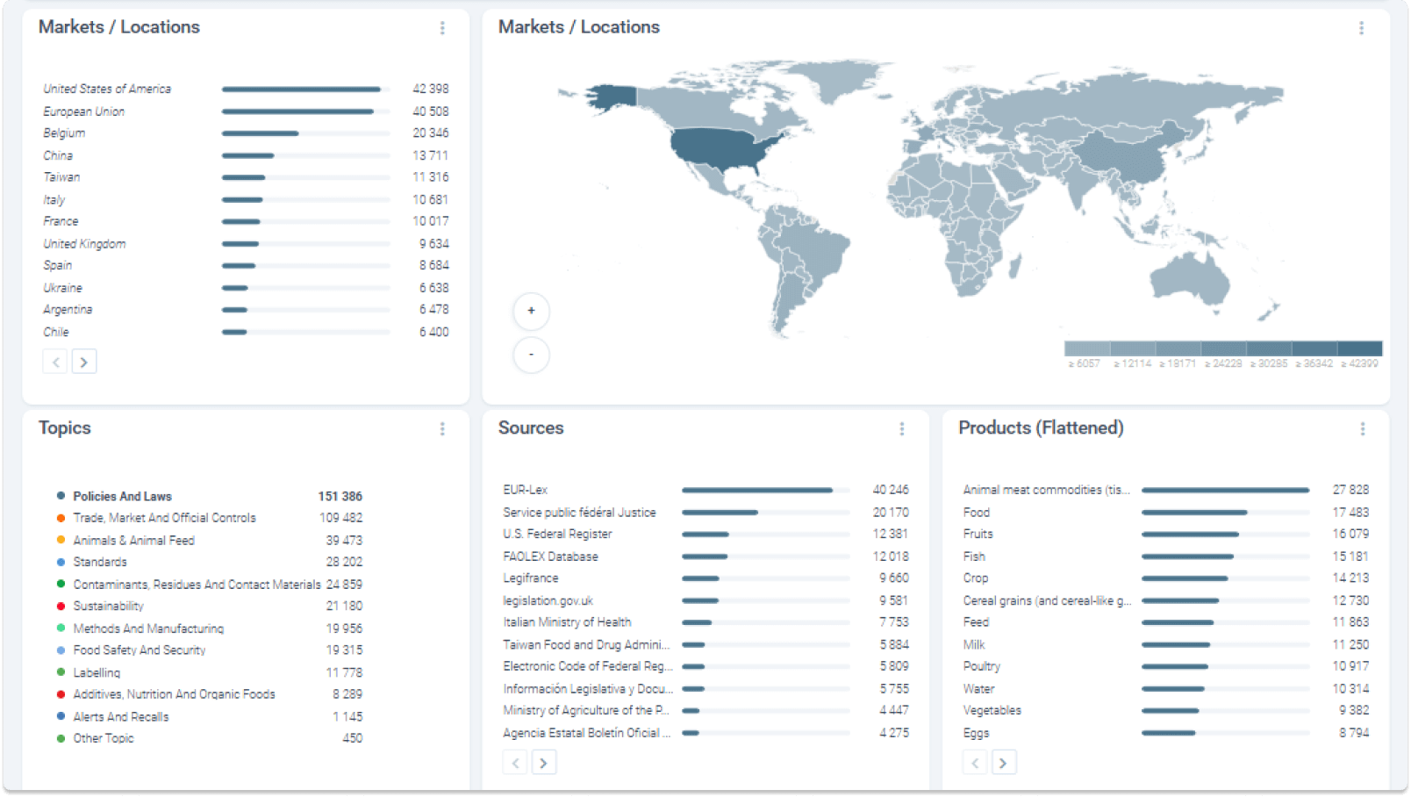Viewport: 1411px width, 797px height.
Task: Select the United States of America bar
Action: point(304,89)
